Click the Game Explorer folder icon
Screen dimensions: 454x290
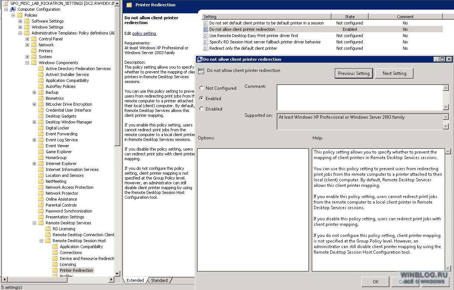[x=41, y=152]
